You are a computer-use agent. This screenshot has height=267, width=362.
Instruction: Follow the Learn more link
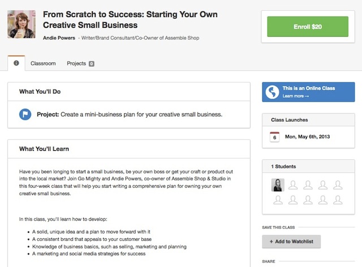[296, 97]
